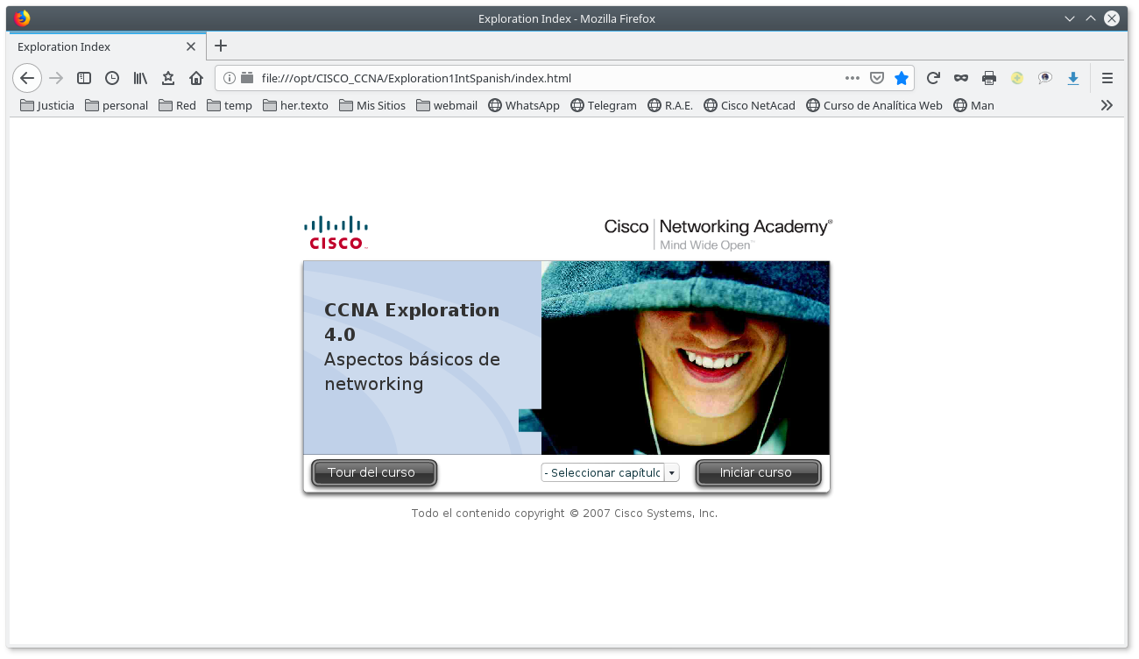Print the page using printer icon
This screenshot has height=659, width=1139.
click(x=989, y=78)
